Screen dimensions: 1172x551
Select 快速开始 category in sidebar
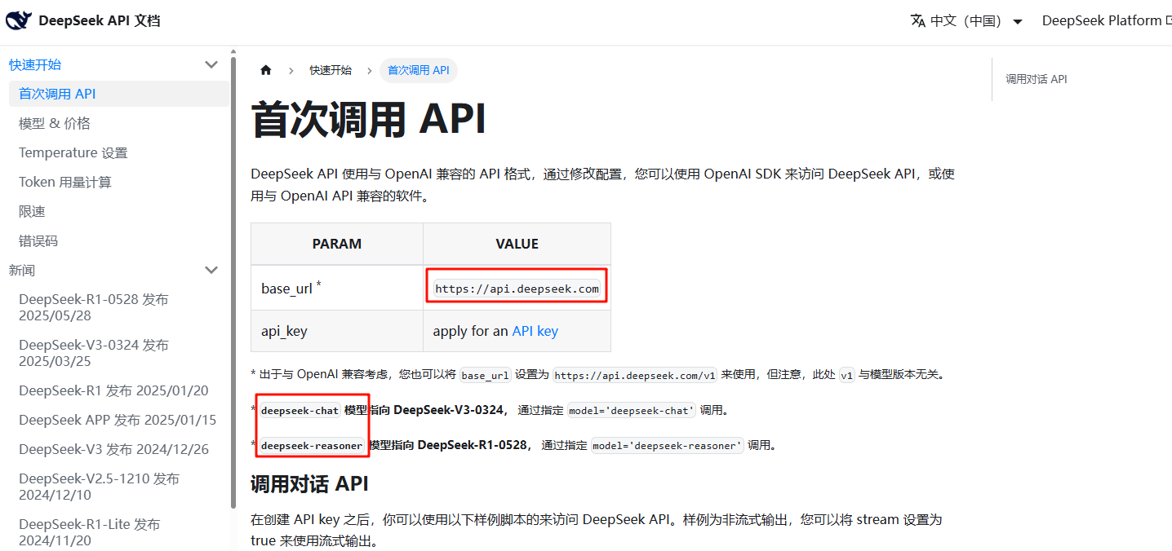click(35, 64)
